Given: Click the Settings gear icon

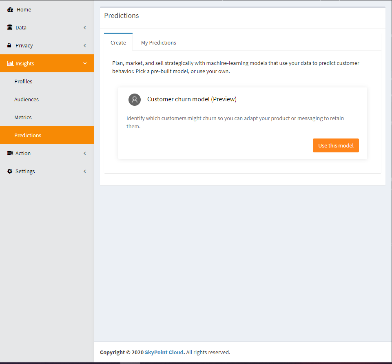Looking at the screenshot, I should (x=10, y=171).
